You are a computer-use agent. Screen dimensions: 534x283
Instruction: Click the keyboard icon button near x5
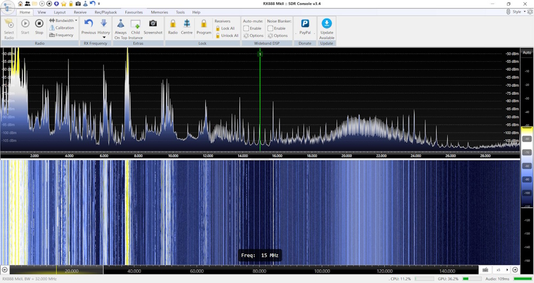(485, 270)
